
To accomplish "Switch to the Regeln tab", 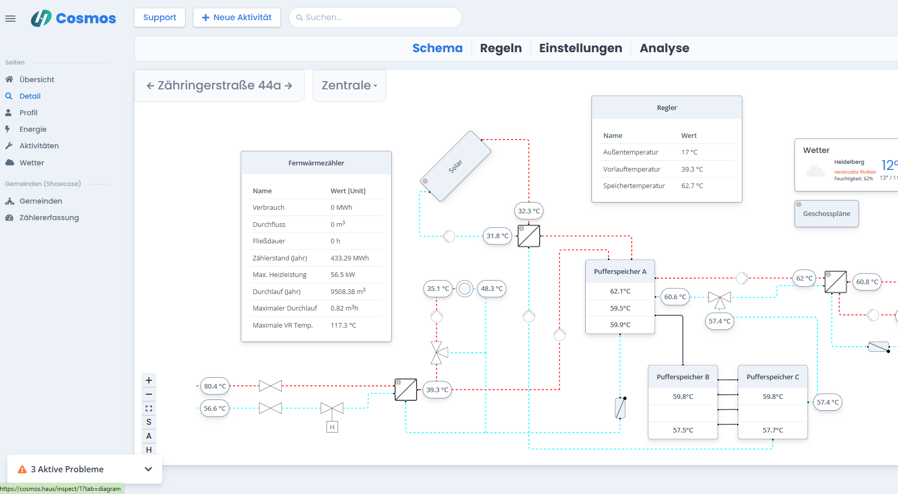I will (501, 48).
